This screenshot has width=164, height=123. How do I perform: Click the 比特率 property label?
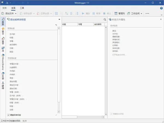(115, 45)
